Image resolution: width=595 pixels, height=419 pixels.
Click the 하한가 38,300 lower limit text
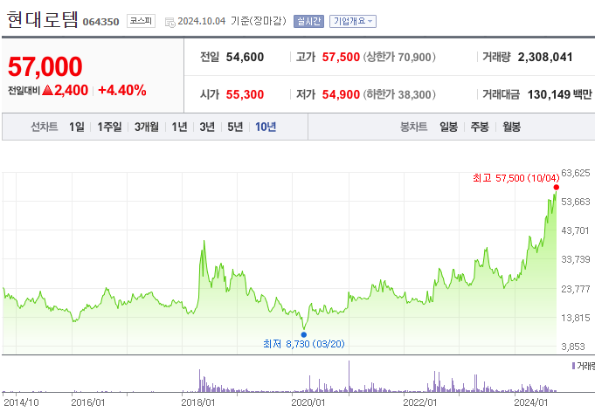(x=399, y=94)
